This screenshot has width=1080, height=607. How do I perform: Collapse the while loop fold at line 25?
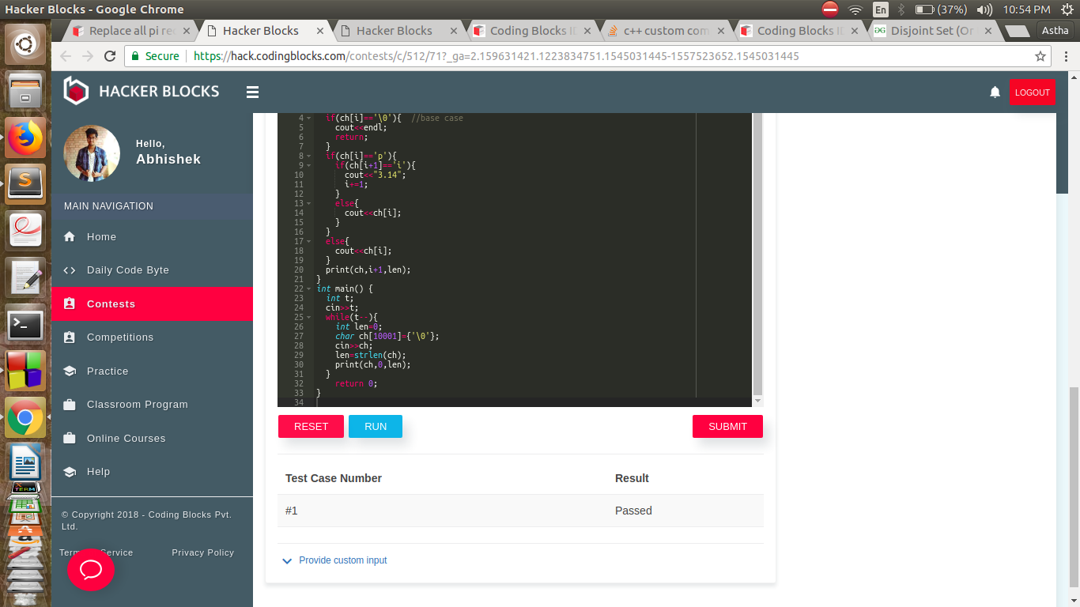[309, 318]
